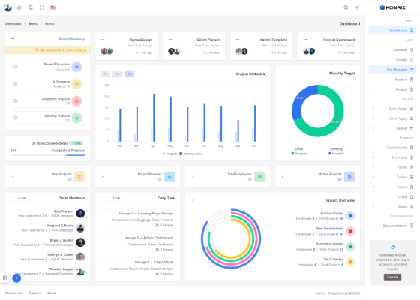Toggle Working Hours legend series

pos(191,154)
